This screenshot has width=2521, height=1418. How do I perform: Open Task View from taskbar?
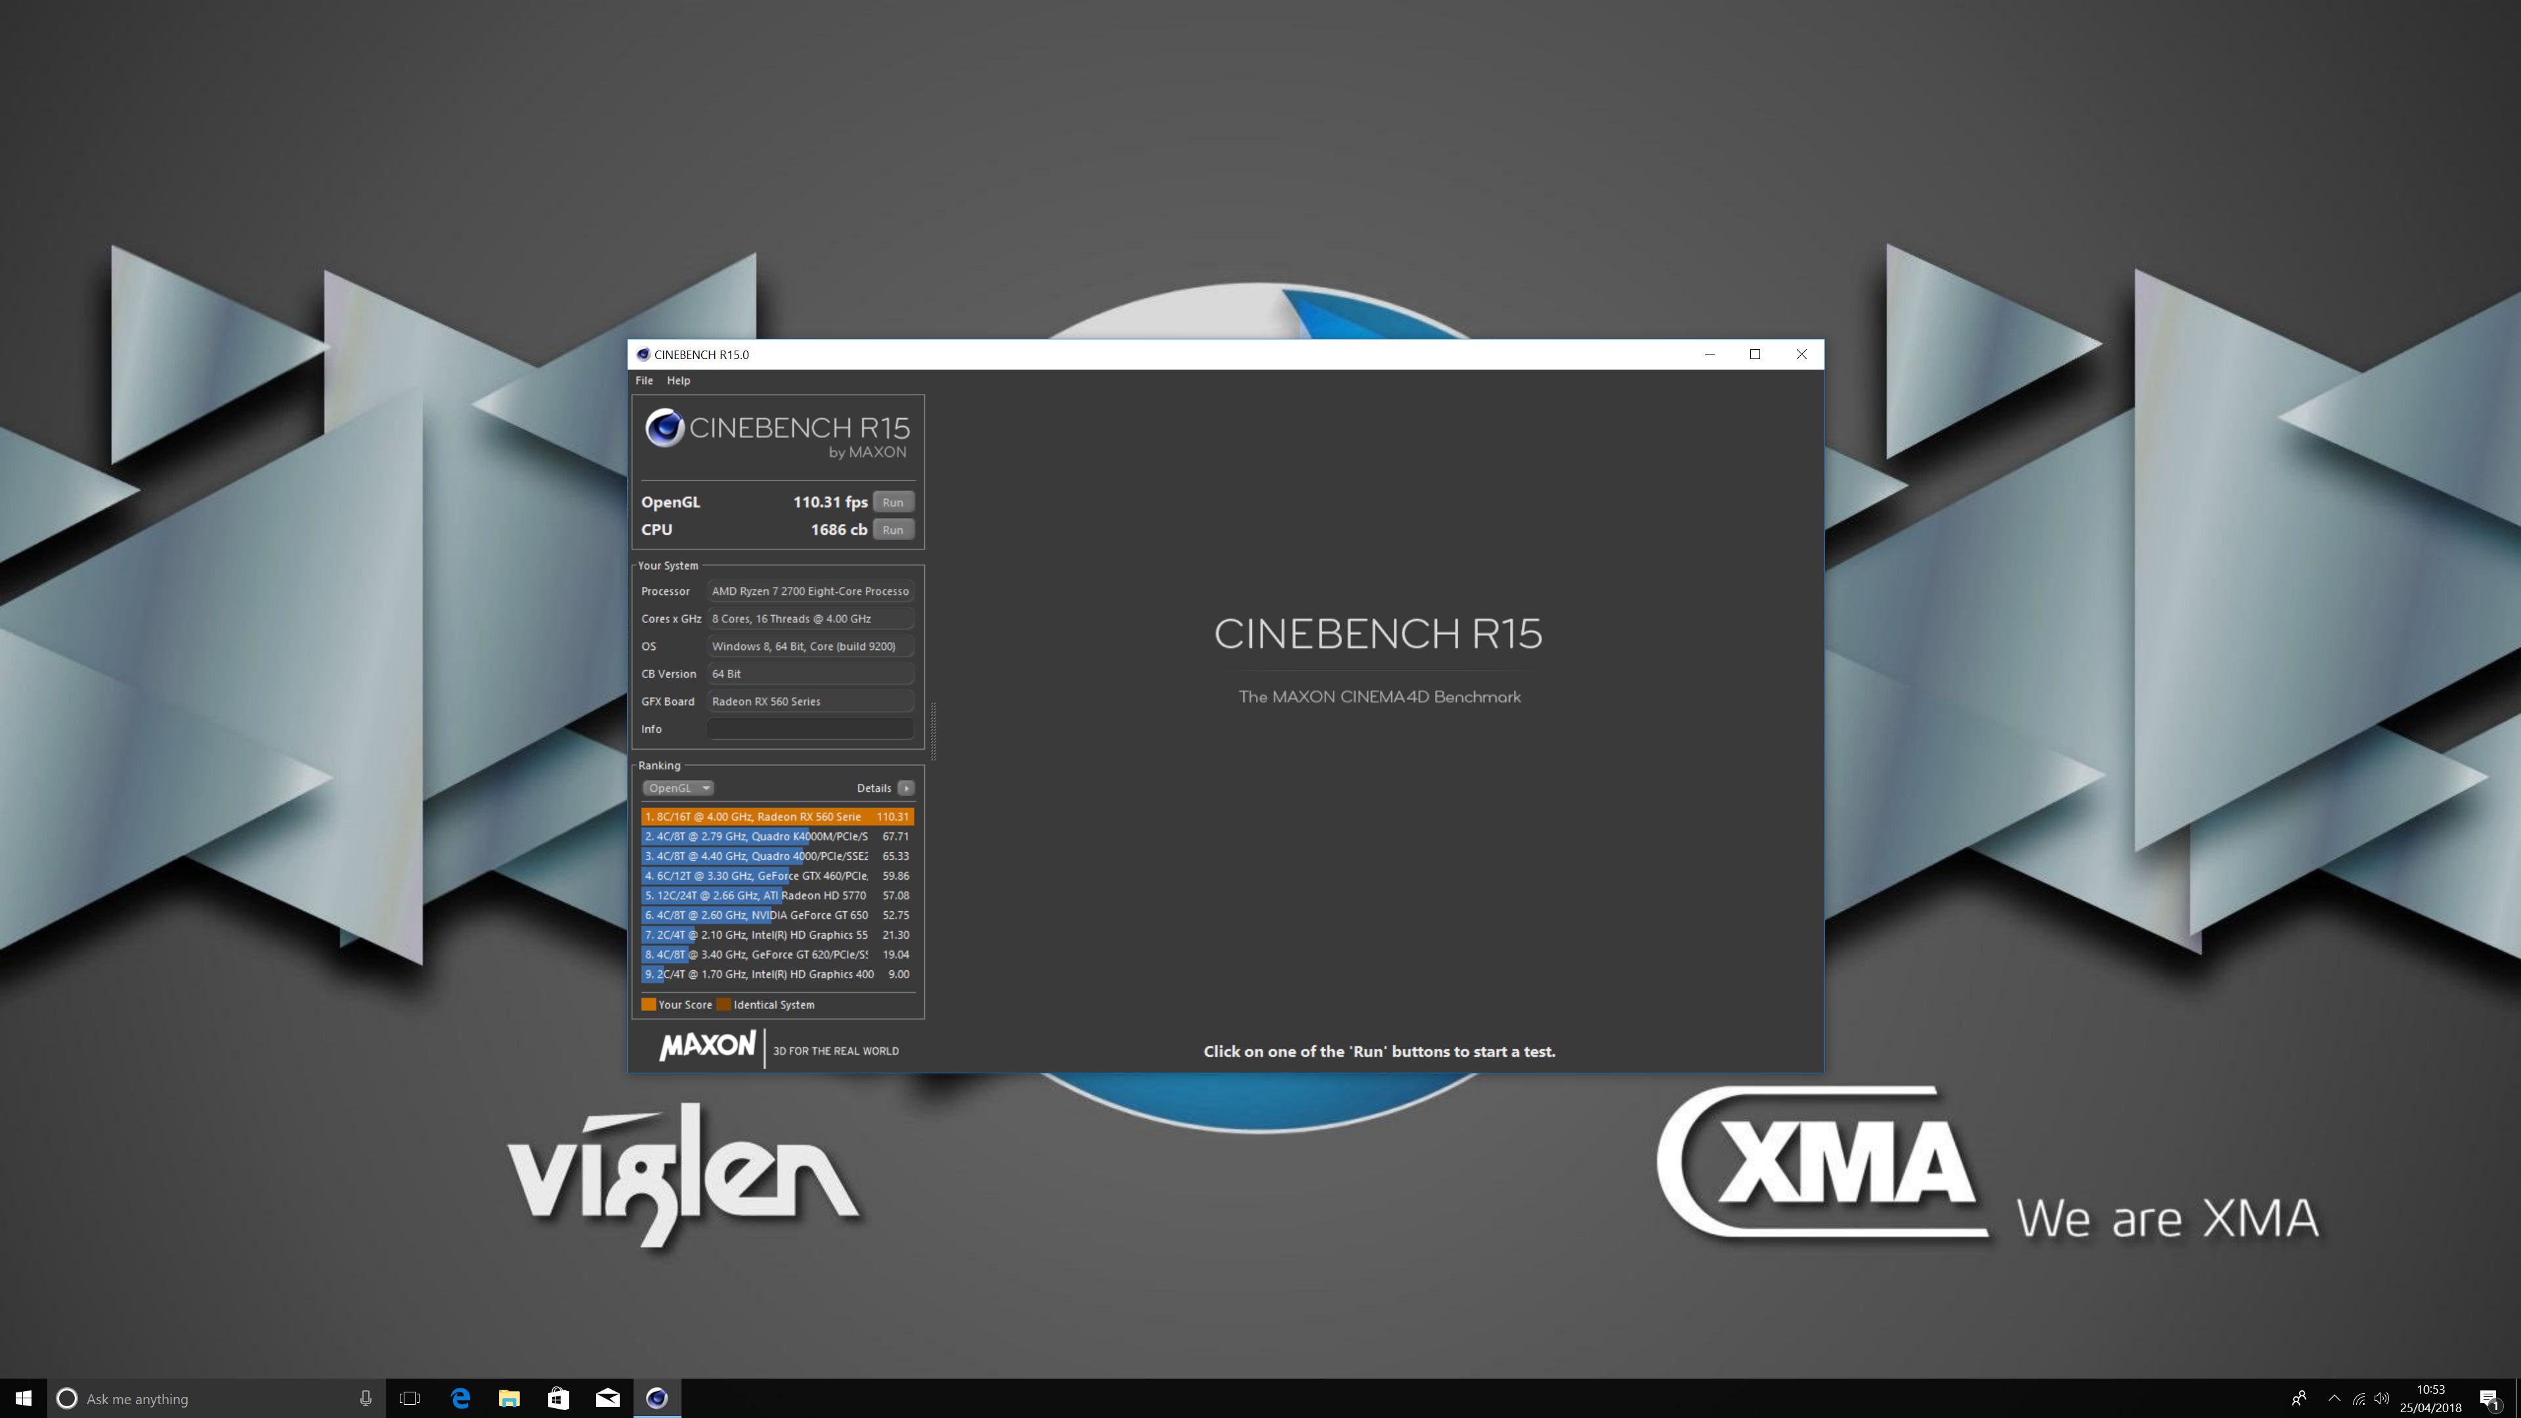point(409,1398)
